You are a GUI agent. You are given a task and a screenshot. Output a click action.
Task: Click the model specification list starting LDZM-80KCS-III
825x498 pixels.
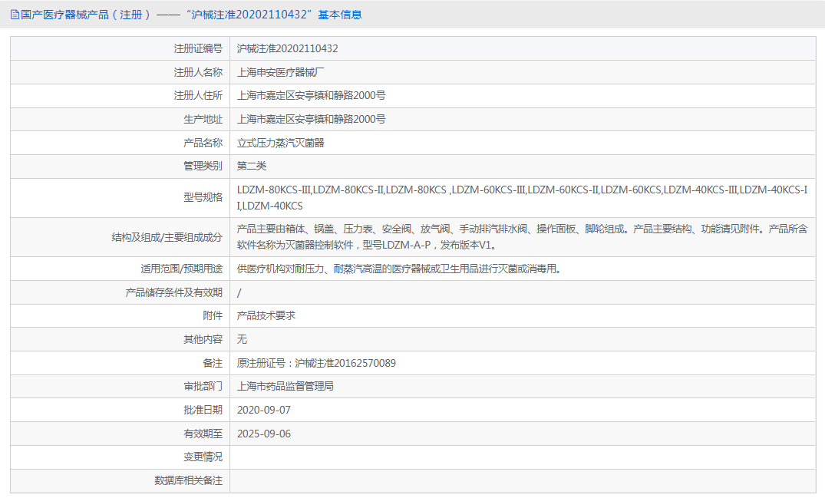(x=522, y=198)
